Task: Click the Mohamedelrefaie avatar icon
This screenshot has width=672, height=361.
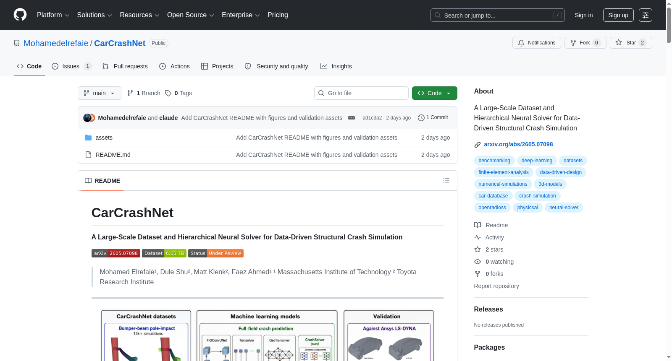Action: point(87,118)
